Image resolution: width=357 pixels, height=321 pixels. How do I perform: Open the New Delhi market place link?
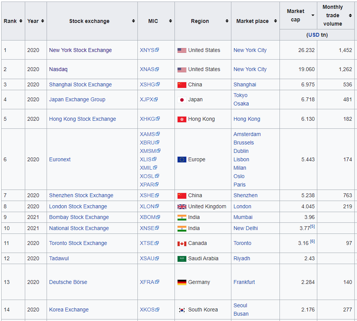pyautogui.click(x=246, y=228)
